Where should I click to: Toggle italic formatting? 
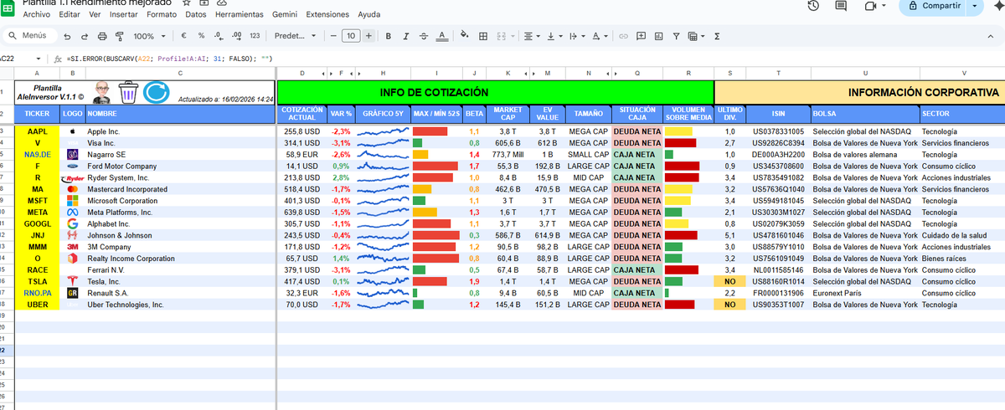pos(406,36)
